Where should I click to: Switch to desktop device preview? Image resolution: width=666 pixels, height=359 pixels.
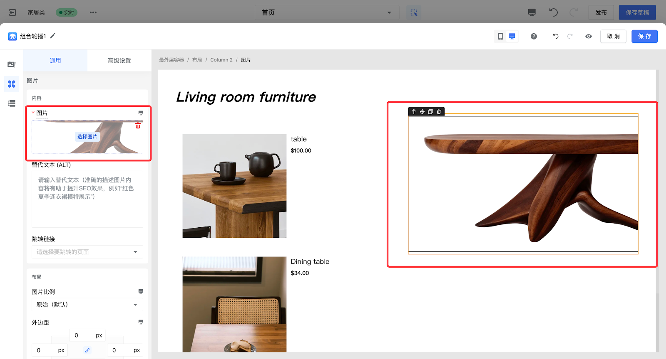coord(512,37)
